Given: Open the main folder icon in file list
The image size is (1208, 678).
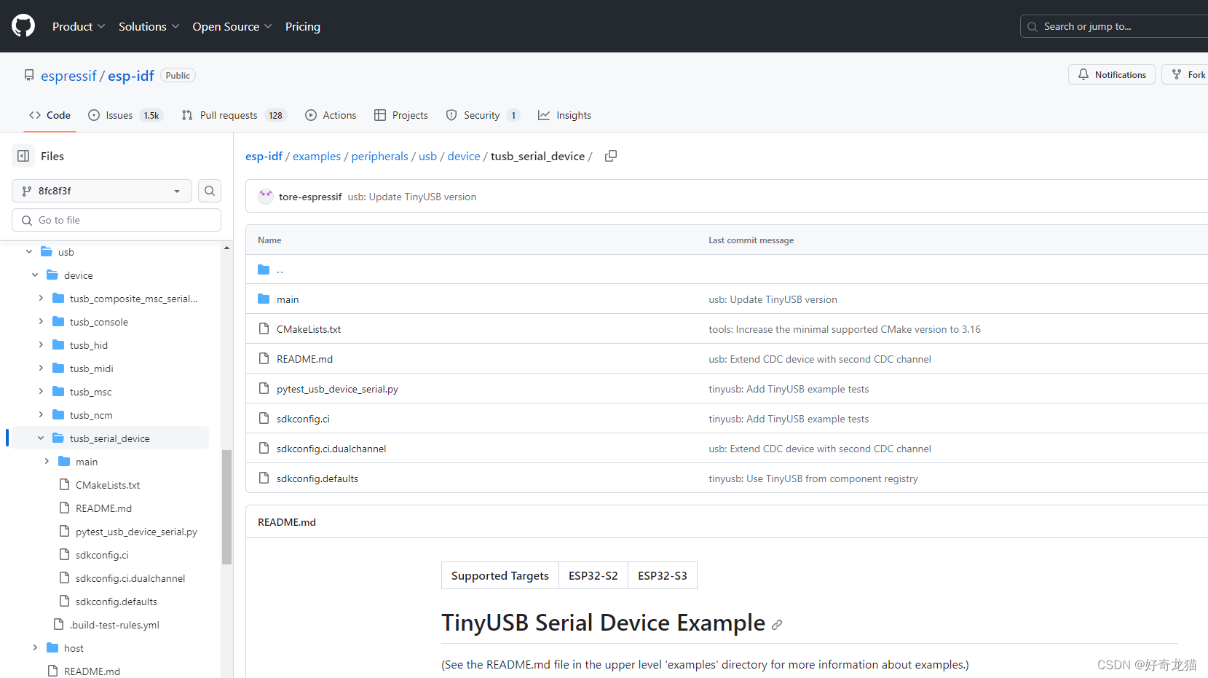Looking at the screenshot, I should coord(264,299).
